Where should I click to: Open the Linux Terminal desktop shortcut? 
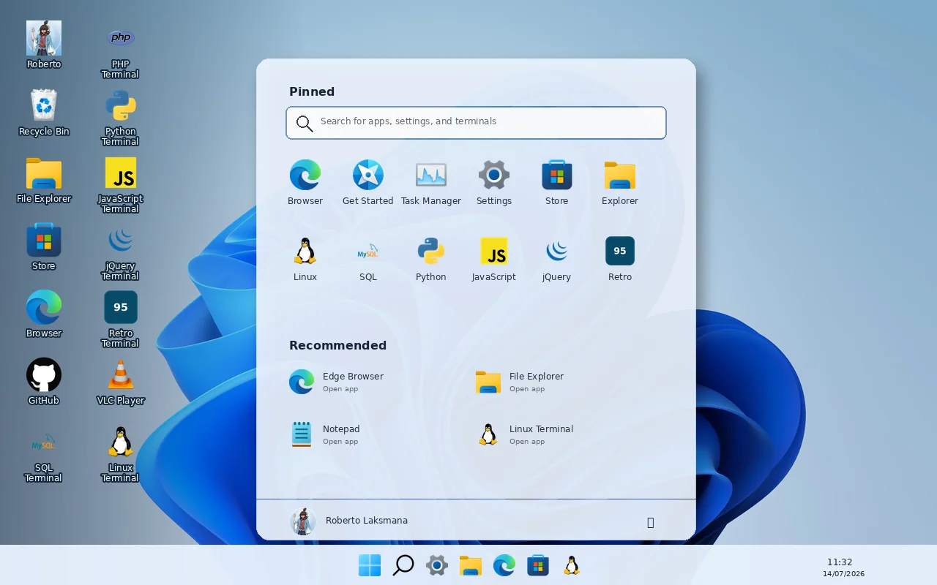point(121,453)
